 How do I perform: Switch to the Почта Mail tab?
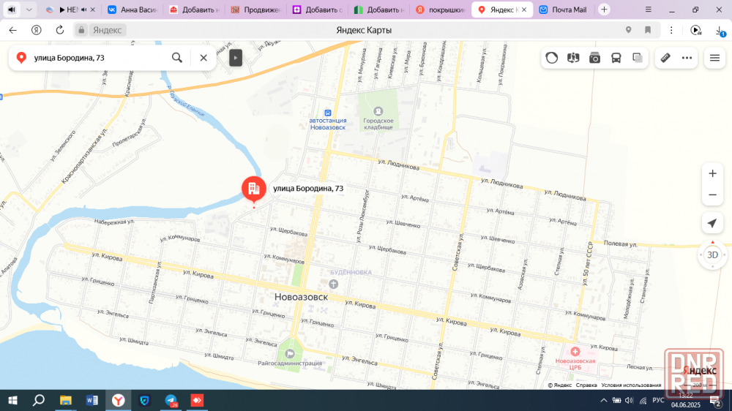pos(563,10)
